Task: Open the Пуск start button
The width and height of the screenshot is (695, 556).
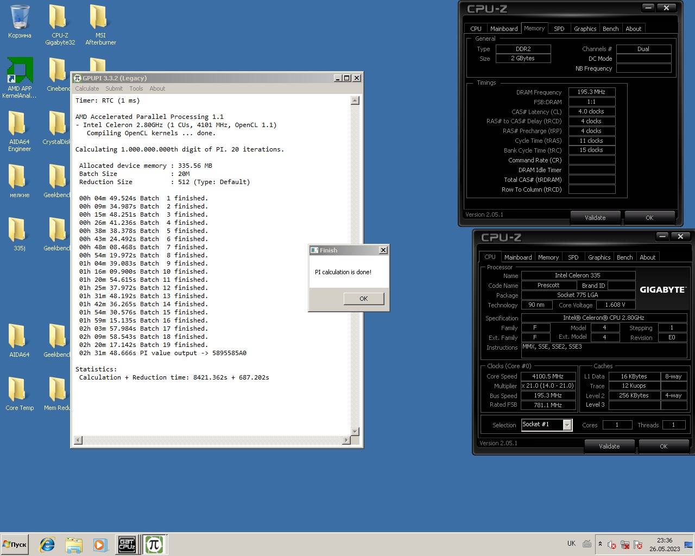Action: 15,545
